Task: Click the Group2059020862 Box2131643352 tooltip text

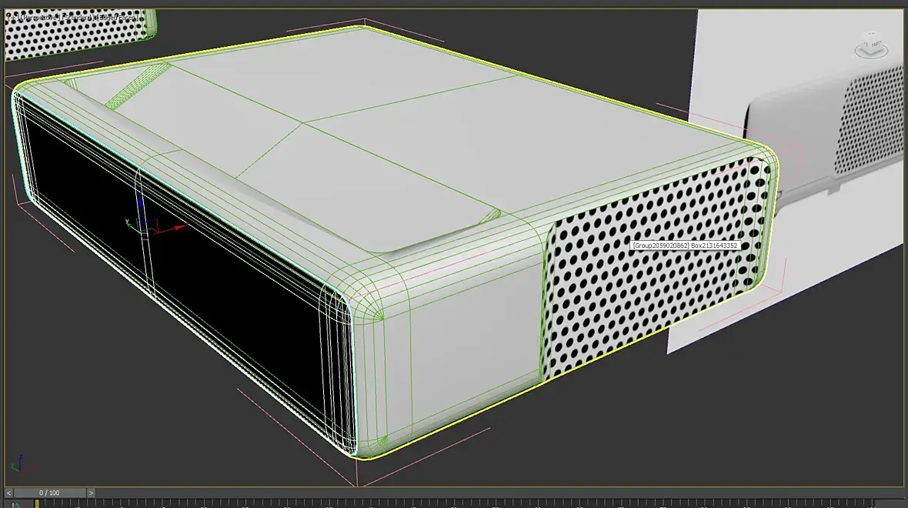Action: click(x=685, y=246)
